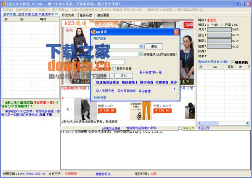Open 代理设置 link

coord(162,82)
